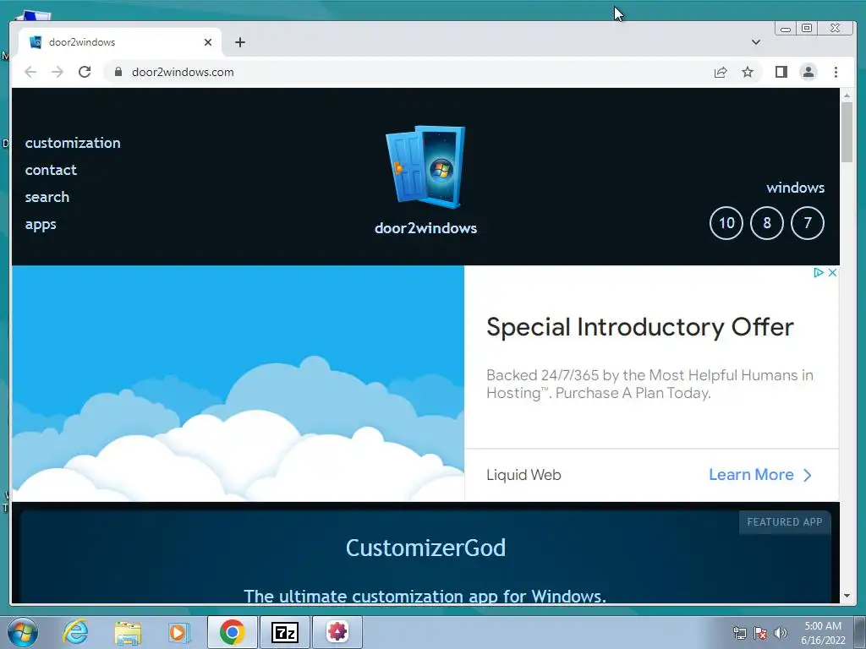Click the windows heading link
The image size is (866, 649).
point(795,188)
